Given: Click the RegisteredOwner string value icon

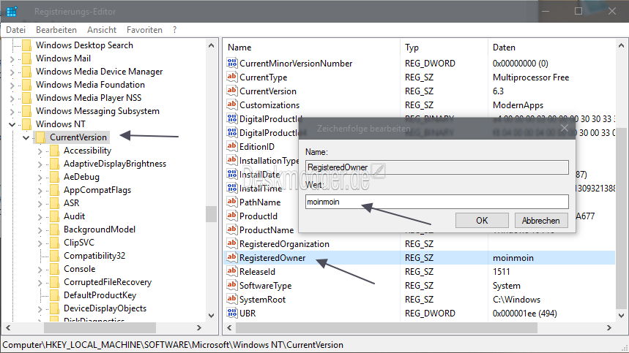Looking at the screenshot, I should [x=232, y=257].
